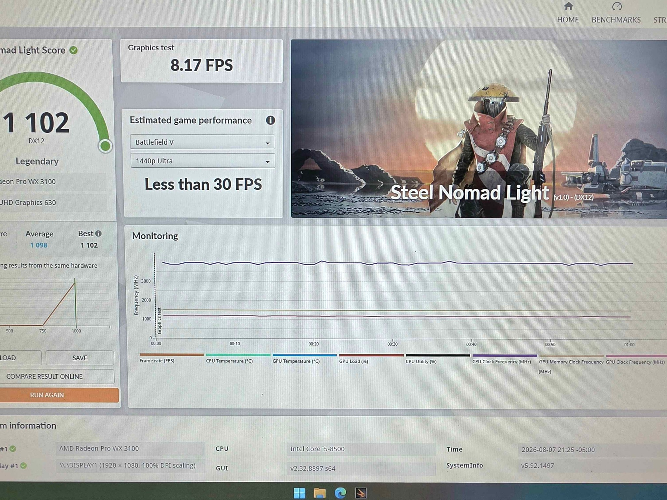The height and width of the screenshot is (500, 667).
Task: Click the green check beside AMD Radeon Pro WX 3100
Action: (13, 449)
